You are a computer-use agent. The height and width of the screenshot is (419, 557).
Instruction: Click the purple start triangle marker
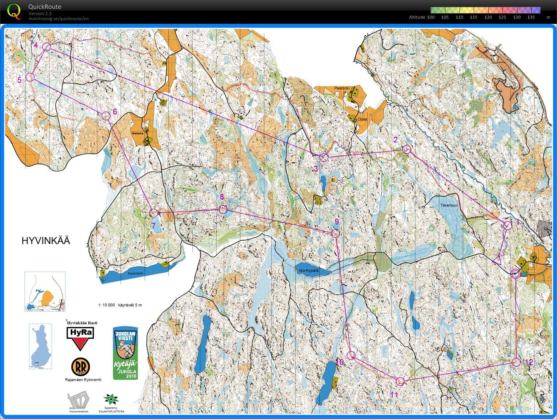pos(498,260)
